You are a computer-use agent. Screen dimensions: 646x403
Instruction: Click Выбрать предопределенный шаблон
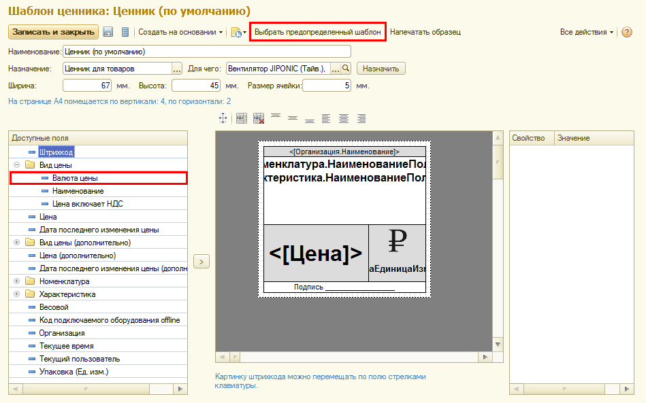point(317,32)
